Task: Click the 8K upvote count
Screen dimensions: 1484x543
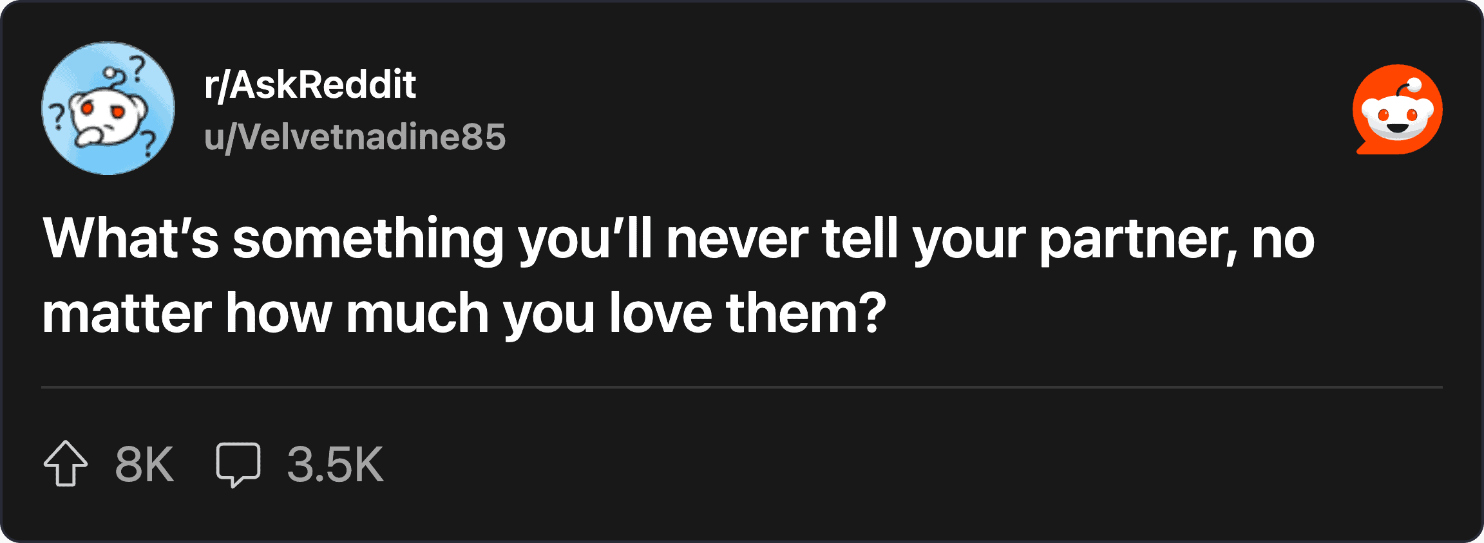Action: coord(144,465)
